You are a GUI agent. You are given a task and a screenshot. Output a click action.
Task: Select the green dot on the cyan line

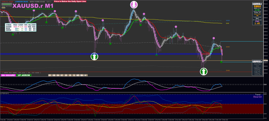(221, 62)
